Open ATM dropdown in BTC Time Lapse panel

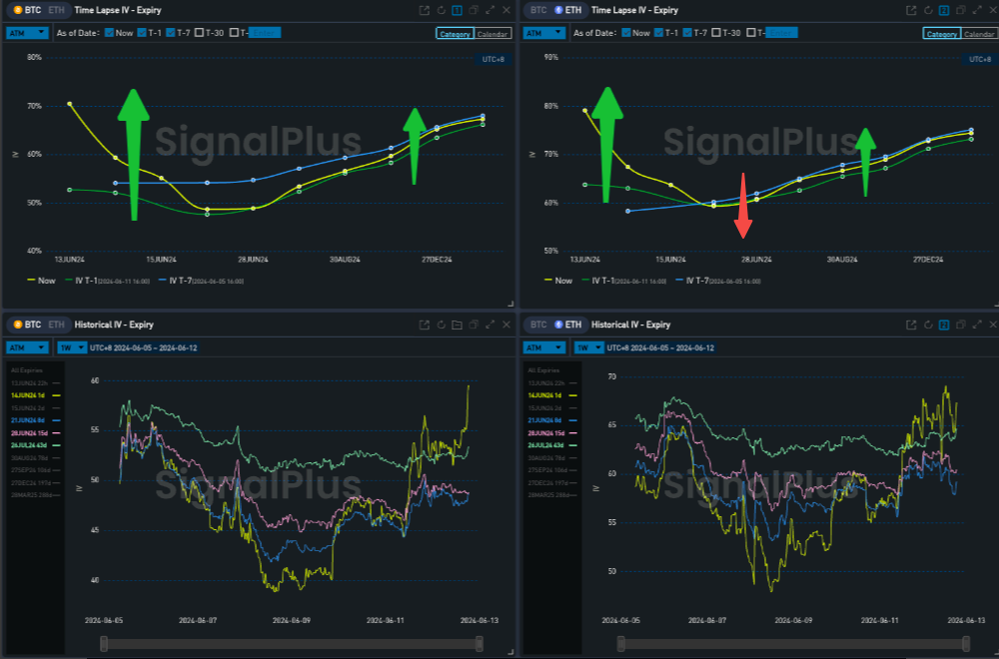pos(27,32)
